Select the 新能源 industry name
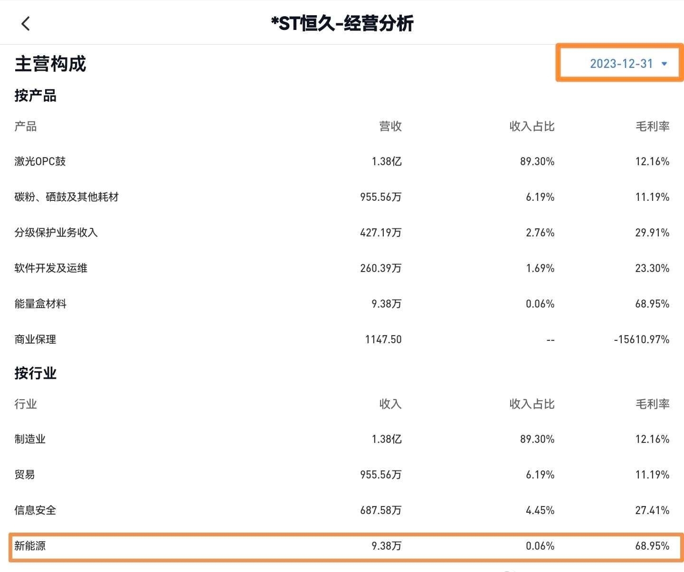This screenshot has width=684, height=572. tap(30, 546)
